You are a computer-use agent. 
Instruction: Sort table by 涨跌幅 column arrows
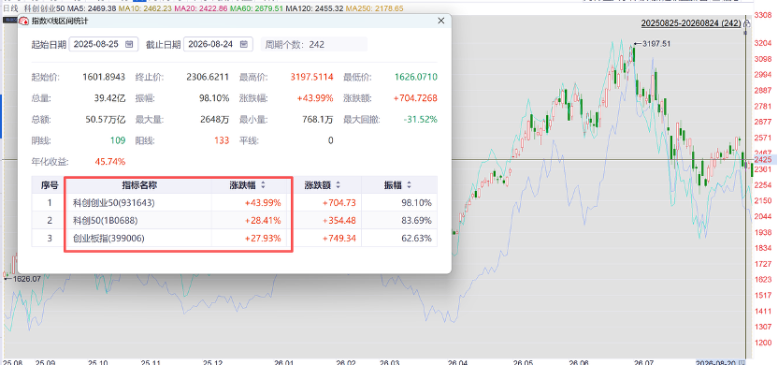[263, 185]
